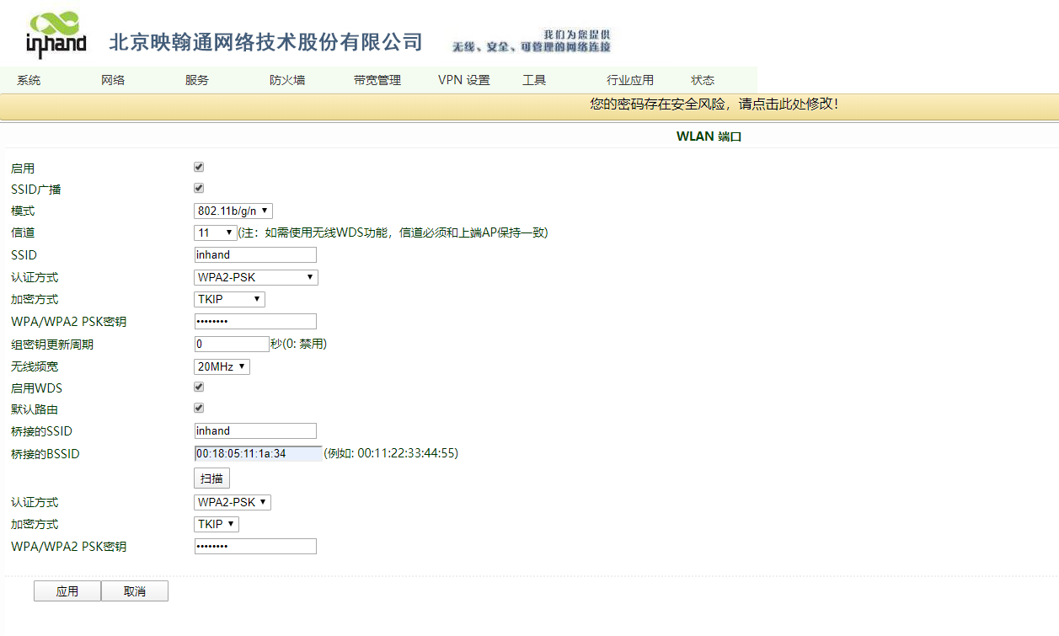Disable the 启用WDS checkbox
Viewport: 1059px width, 636px height.
[199, 387]
